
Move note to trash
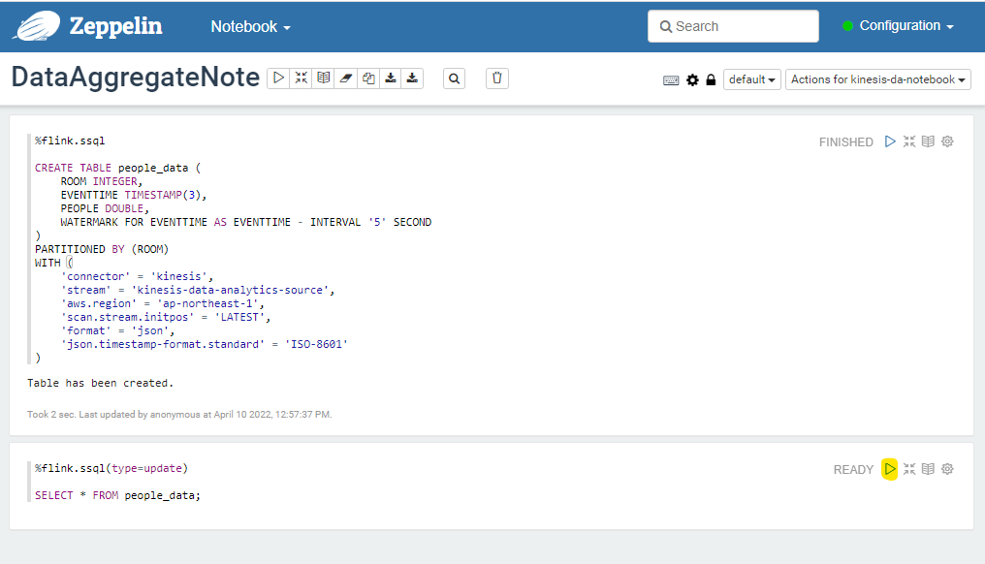tap(497, 78)
